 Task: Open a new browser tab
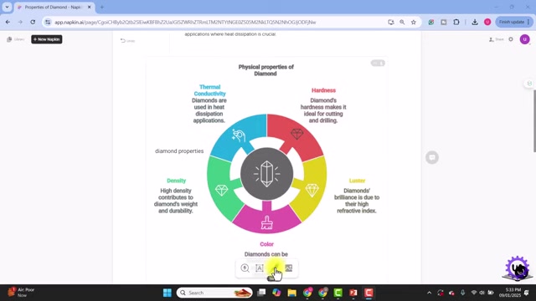[102, 7]
